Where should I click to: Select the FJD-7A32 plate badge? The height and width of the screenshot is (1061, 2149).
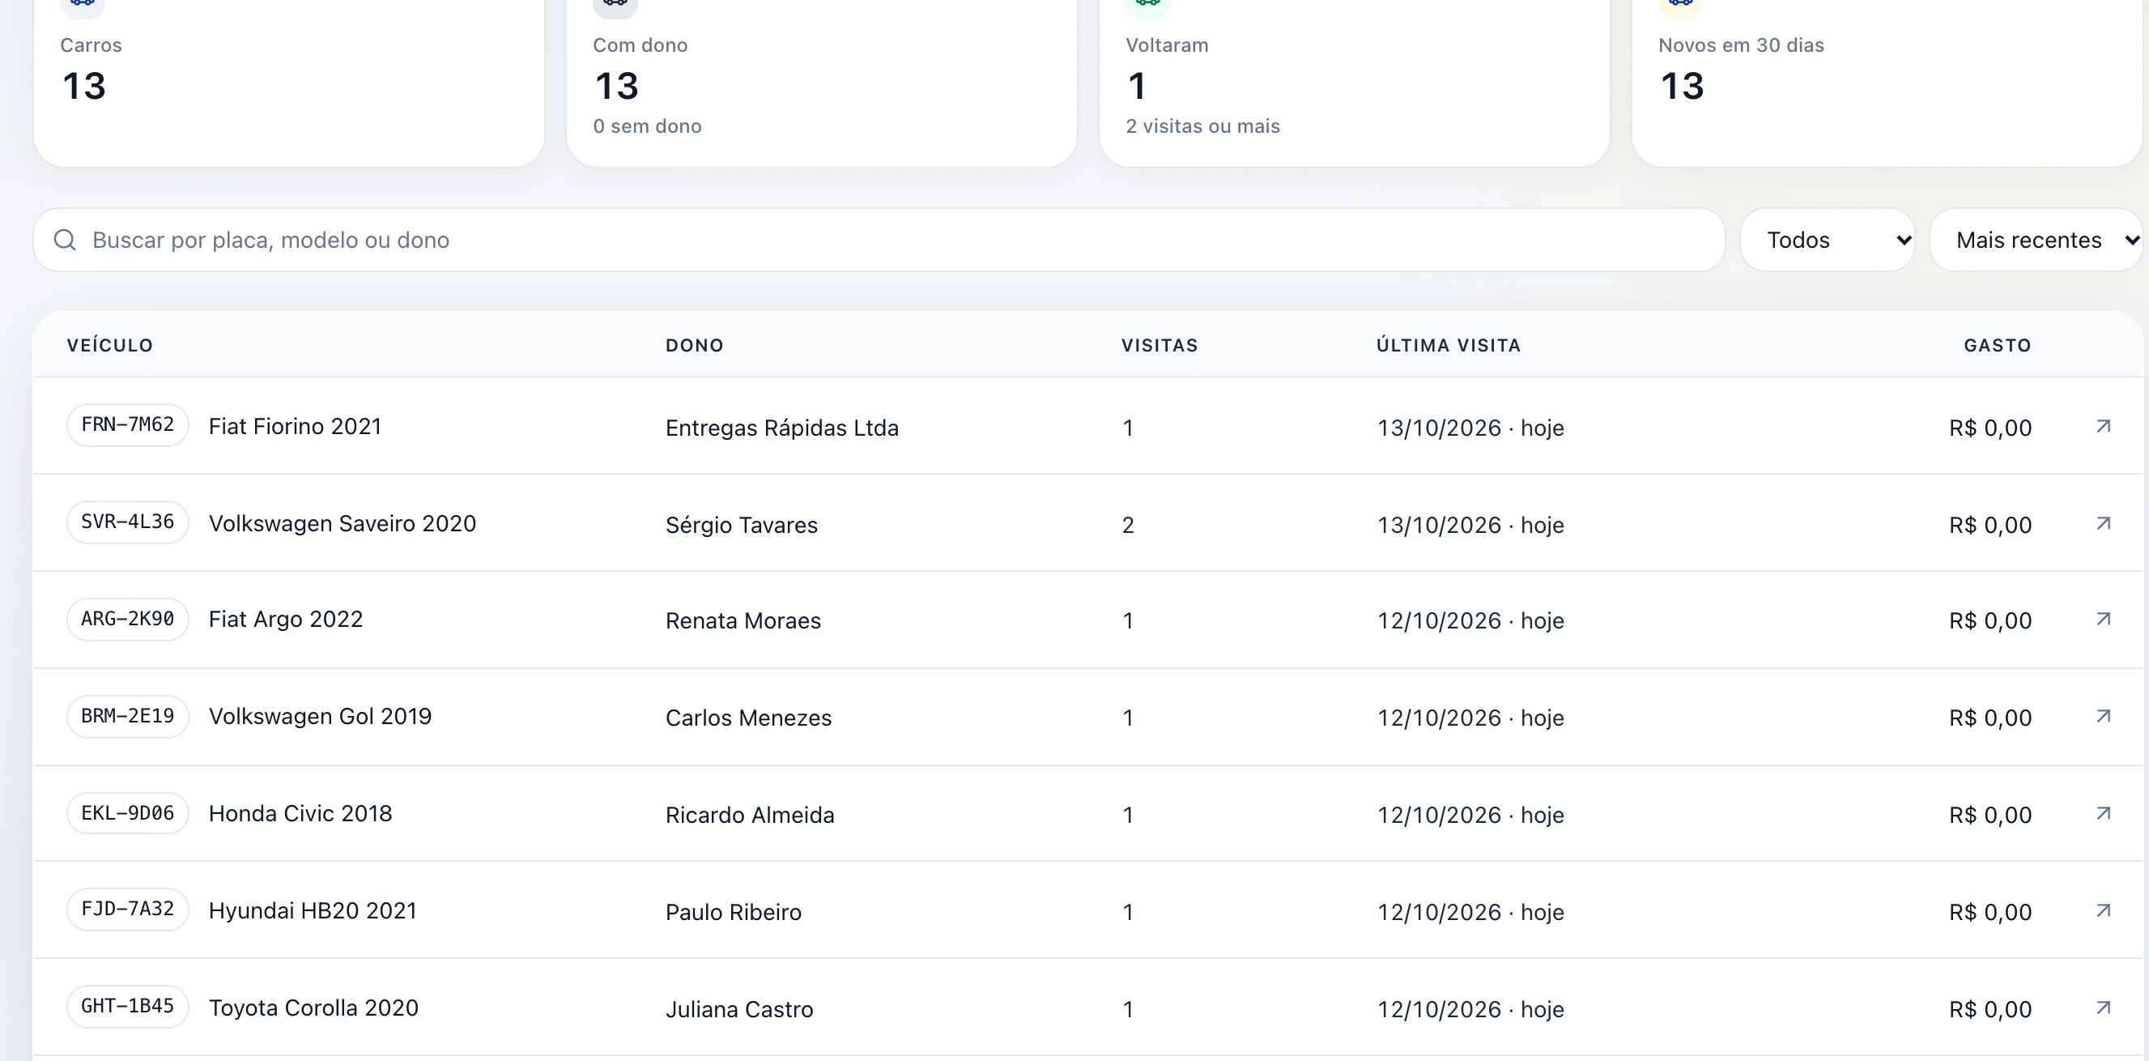pyautogui.click(x=128, y=909)
